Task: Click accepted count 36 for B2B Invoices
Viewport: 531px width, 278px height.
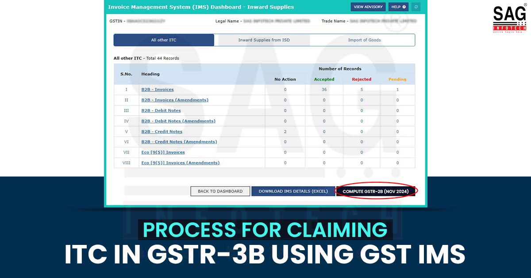Action: pyautogui.click(x=324, y=90)
